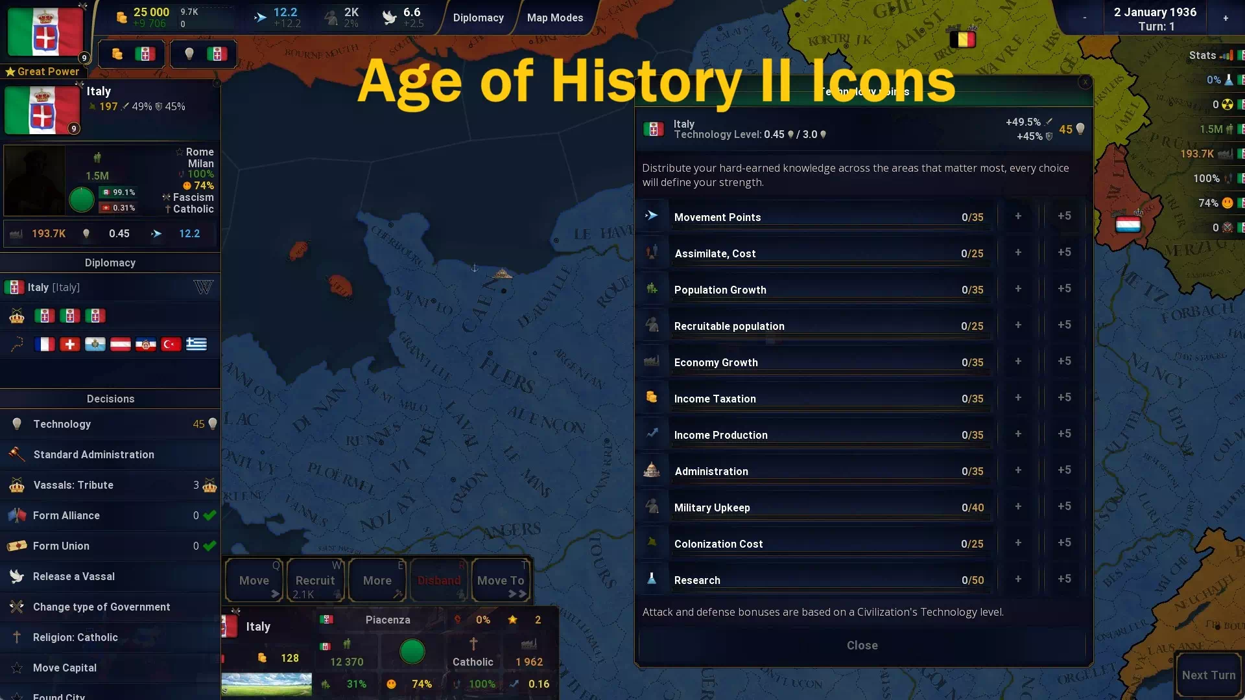
Task: Select the Luxembourg flag on the map
Action: coord(1128,225)
